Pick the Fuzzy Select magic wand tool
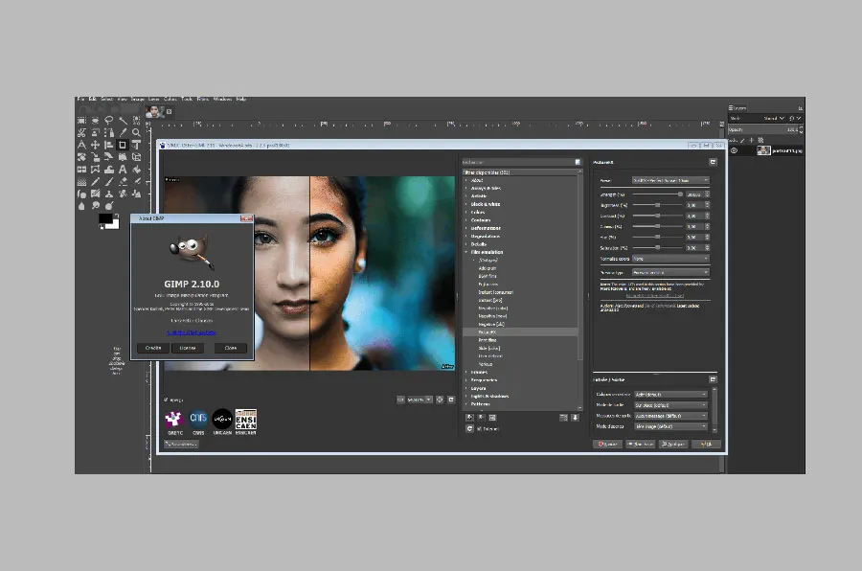 coord(123,121)
